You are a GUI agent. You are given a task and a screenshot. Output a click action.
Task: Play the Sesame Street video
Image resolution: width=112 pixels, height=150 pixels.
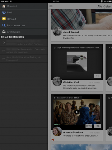[x=77, y=112]
